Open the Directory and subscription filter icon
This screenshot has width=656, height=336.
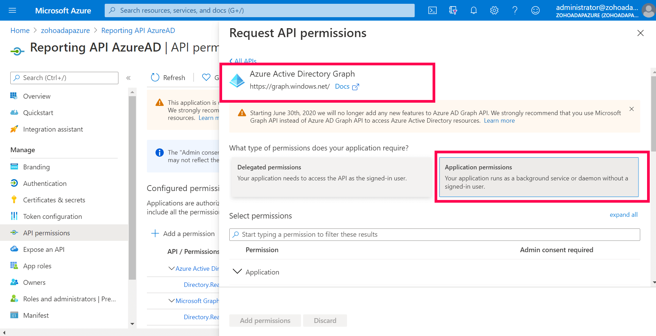pos(453,10)
